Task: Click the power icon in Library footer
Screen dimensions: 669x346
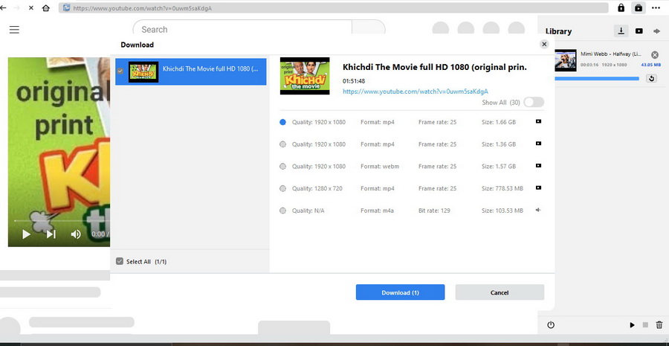Action: tap(551, 325)
